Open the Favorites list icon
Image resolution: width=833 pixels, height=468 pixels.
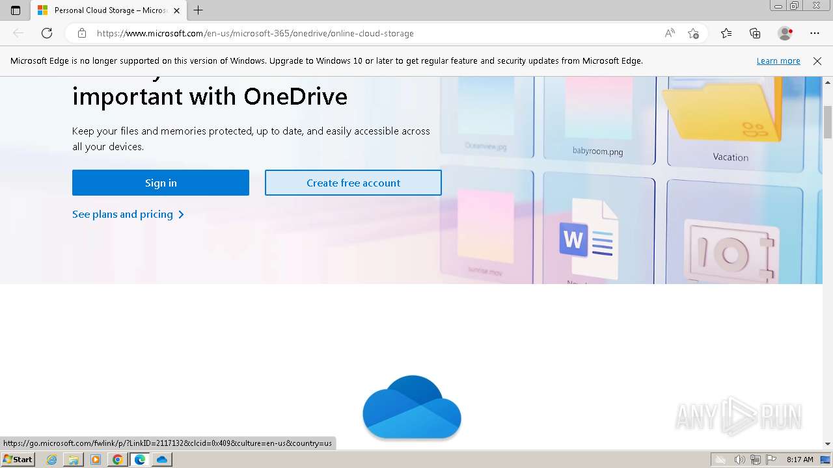pyautogui.click(x=726, y=33)
